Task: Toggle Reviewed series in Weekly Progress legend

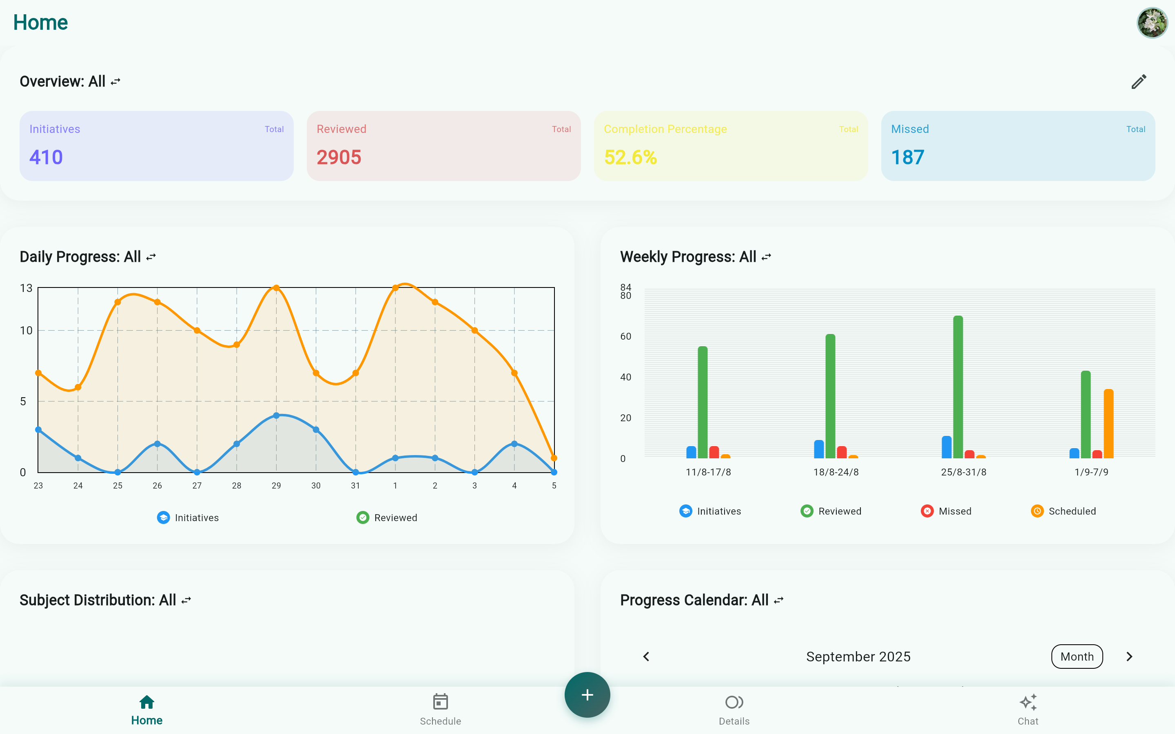Action: [x=831, y=511]
